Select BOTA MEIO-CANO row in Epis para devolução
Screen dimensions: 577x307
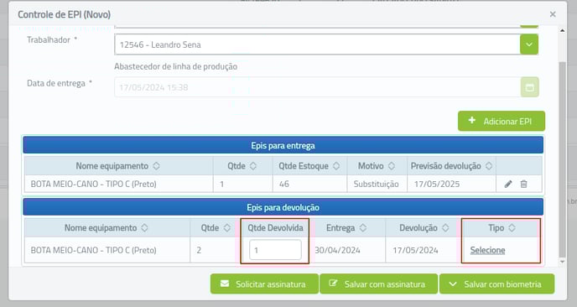283,250
